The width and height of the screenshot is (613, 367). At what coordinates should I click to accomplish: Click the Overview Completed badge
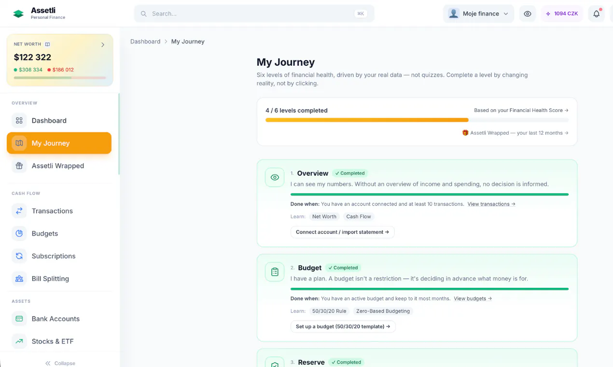click(x=350, y=173)
